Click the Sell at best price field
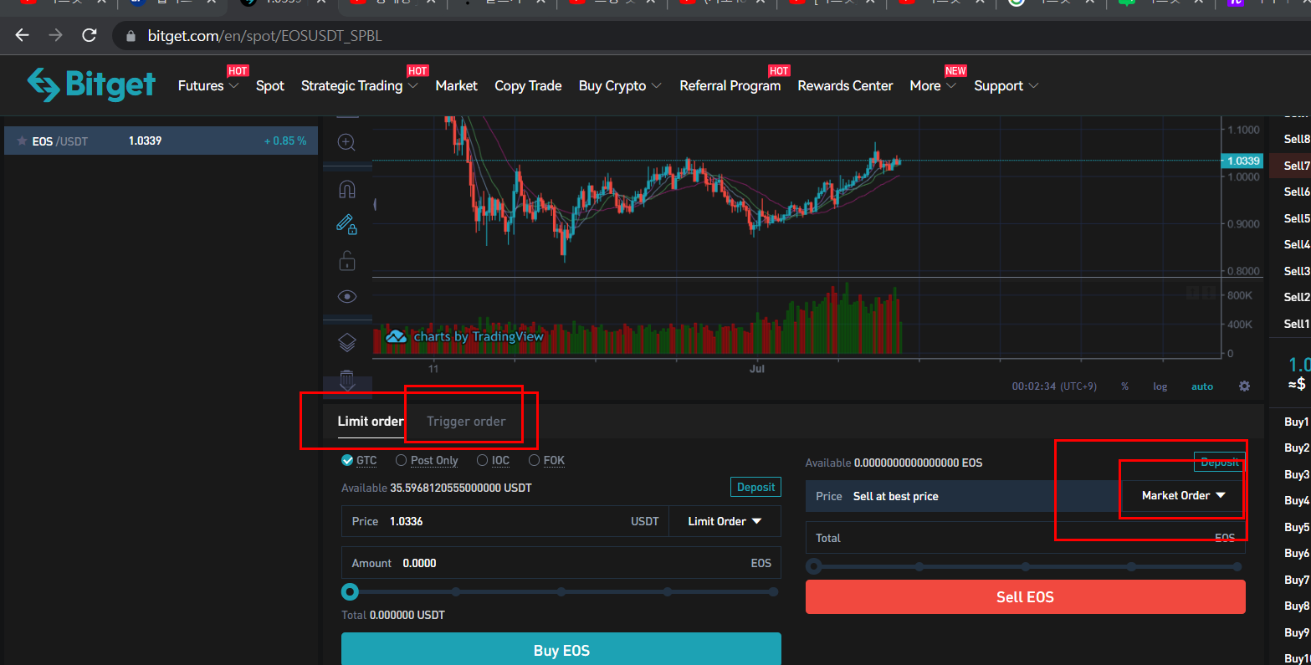Viewport: 1311px width, 665px height. 962,496
